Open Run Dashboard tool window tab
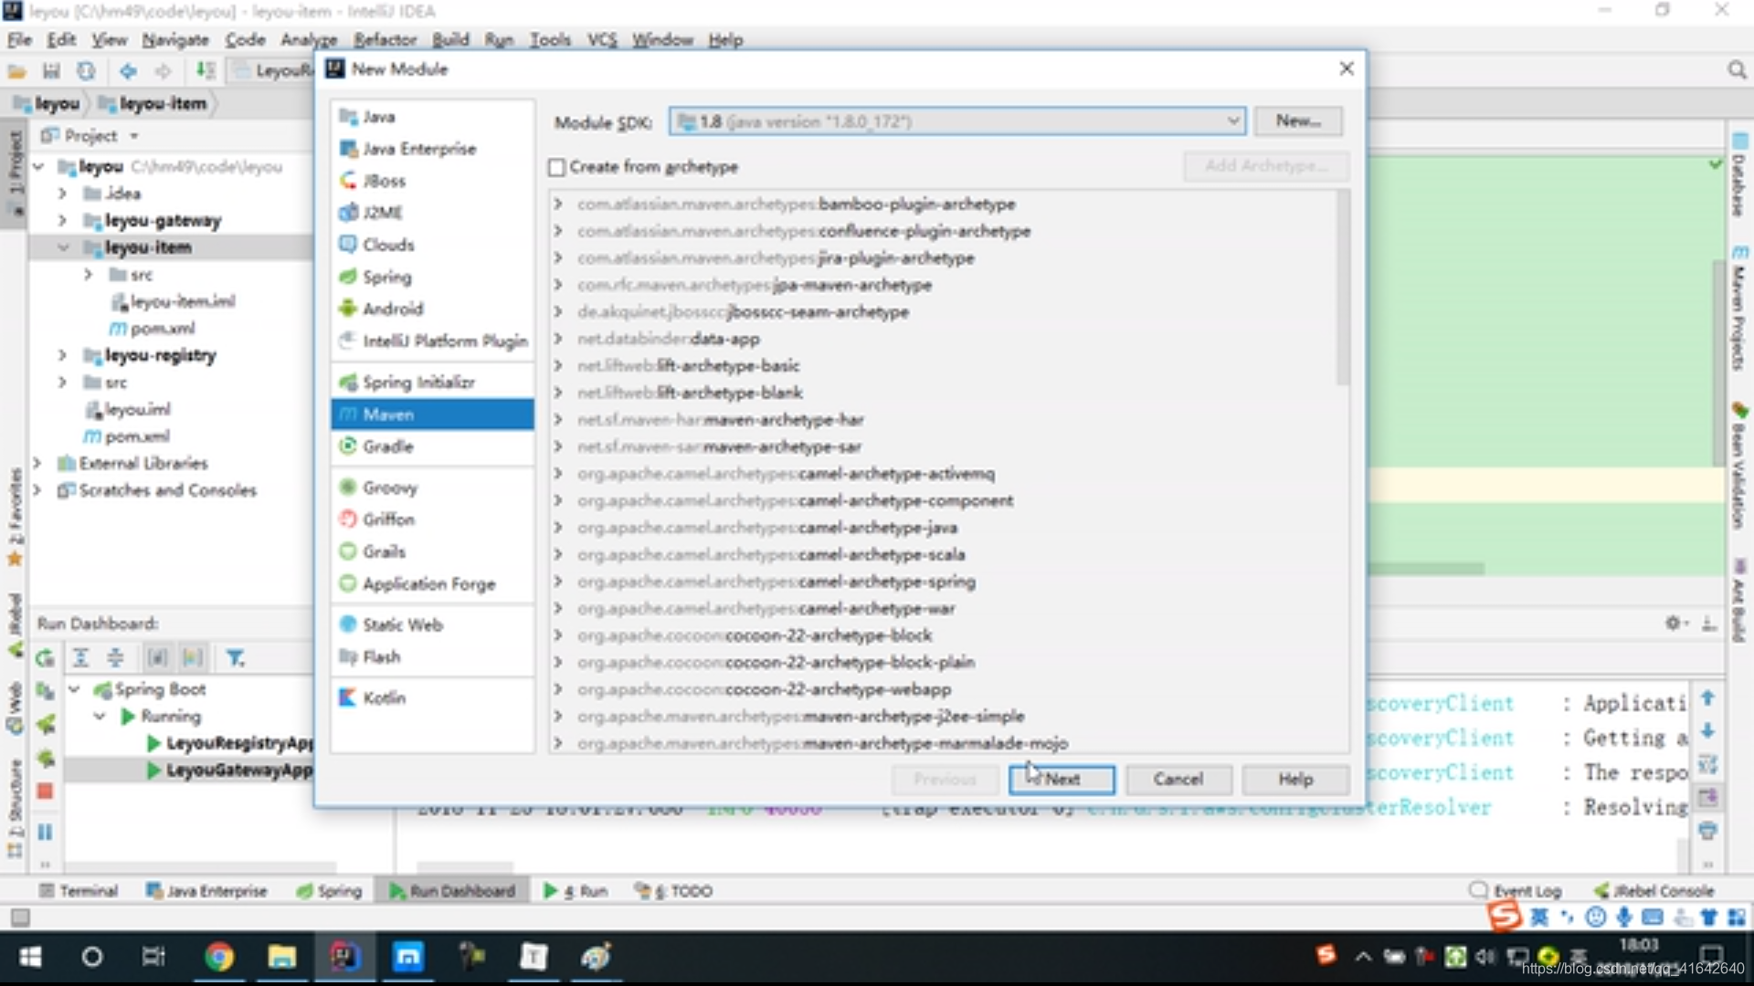 (453, 891)
